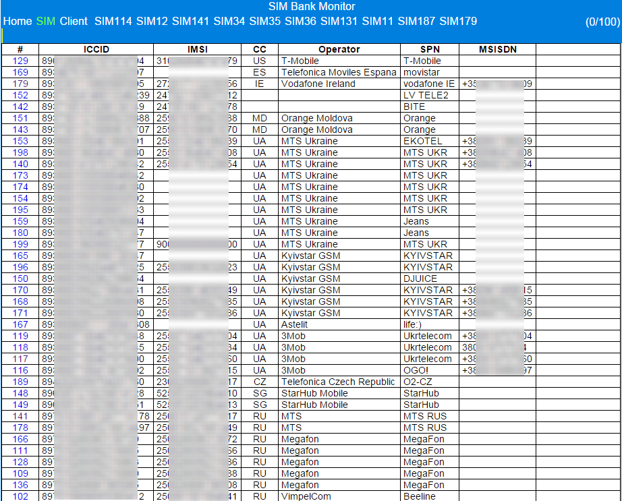Click the US country code cell
This screenshot has height=501, width=622.
coord(260,61)
